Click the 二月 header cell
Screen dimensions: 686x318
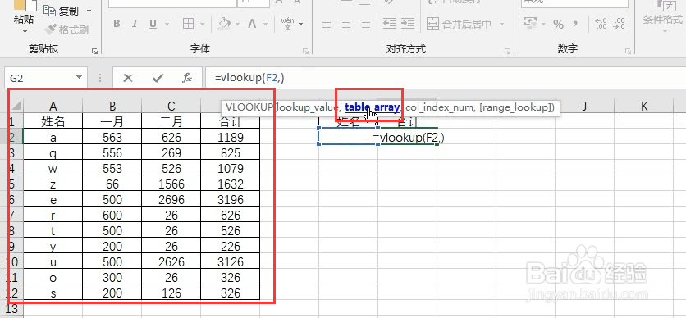(171, 121)
